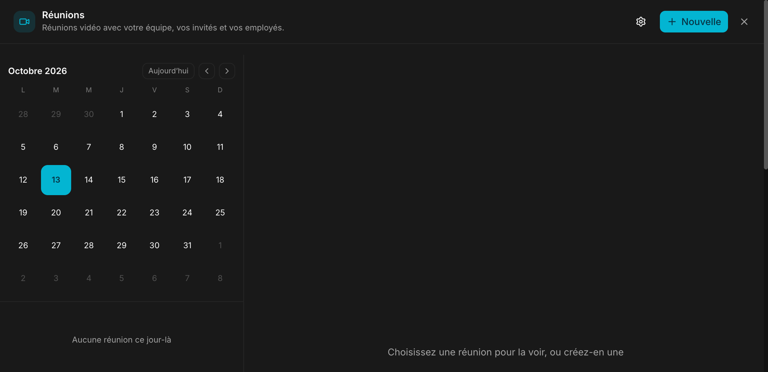Viewport: 768px width, 372px height.
Task: Click the Octobre 2026 month heading
Action: pos(38,71)
